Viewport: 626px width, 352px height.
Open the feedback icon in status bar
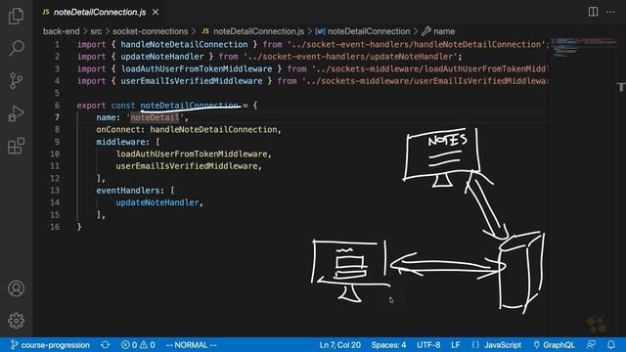pyautogui.click(x=591, y=345)
